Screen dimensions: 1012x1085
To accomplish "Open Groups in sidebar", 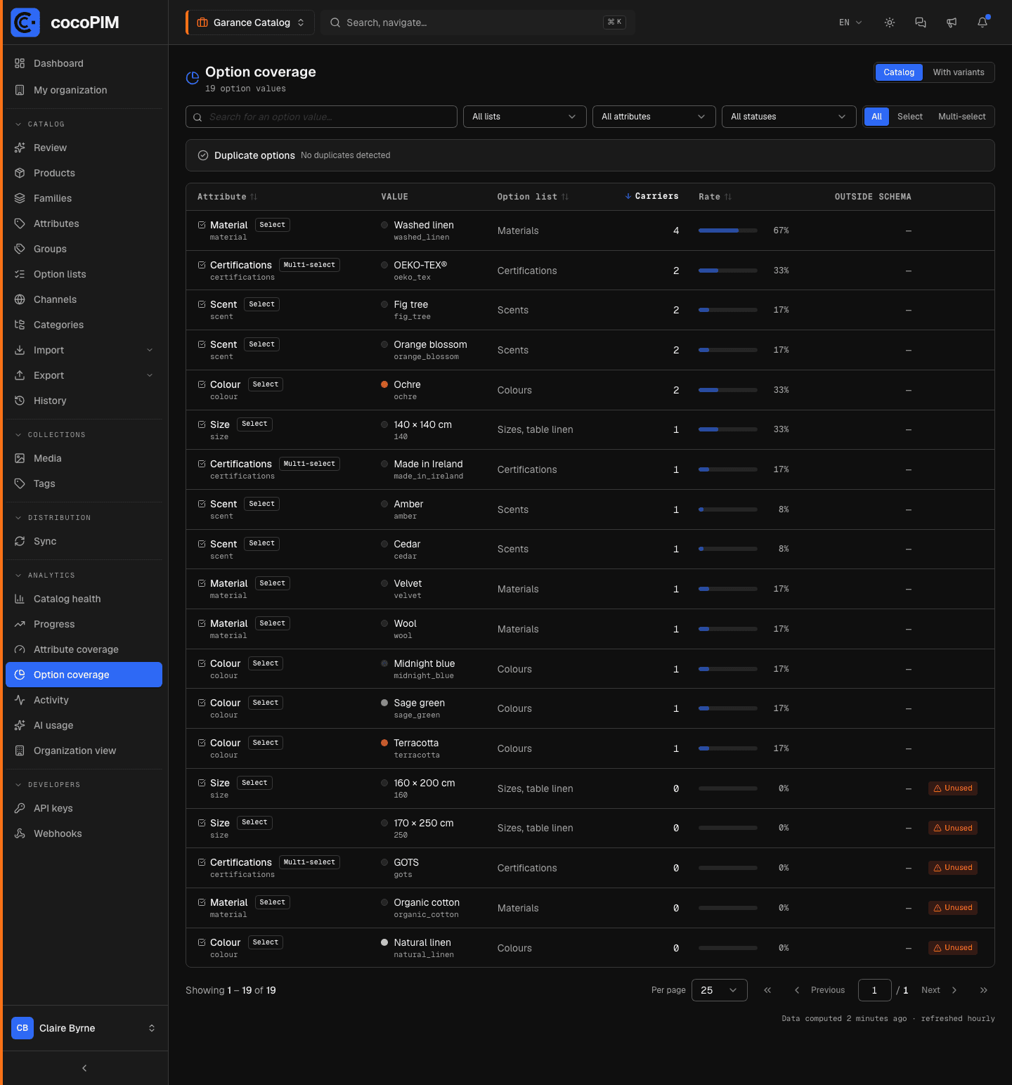I will pyautogui.click(x=84, y=249).
